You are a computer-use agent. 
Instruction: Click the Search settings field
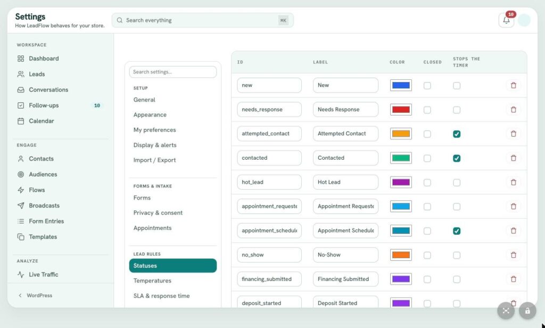point(173,72)
